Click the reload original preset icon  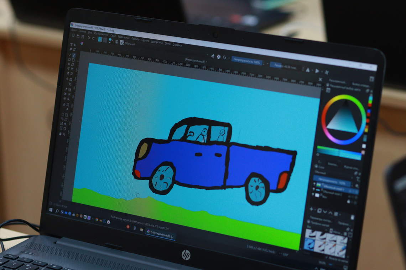coord(224,58)
